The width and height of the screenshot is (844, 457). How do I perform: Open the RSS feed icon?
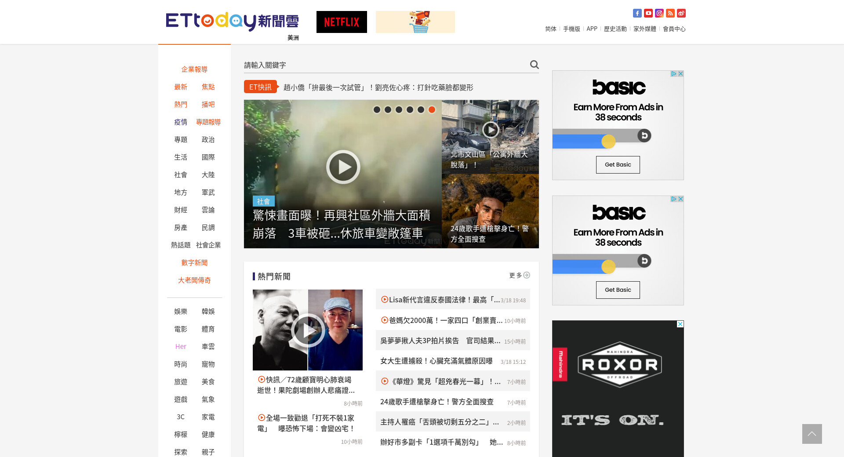[670, 13]
